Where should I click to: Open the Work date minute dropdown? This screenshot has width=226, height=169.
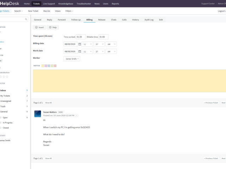(99, 51)
